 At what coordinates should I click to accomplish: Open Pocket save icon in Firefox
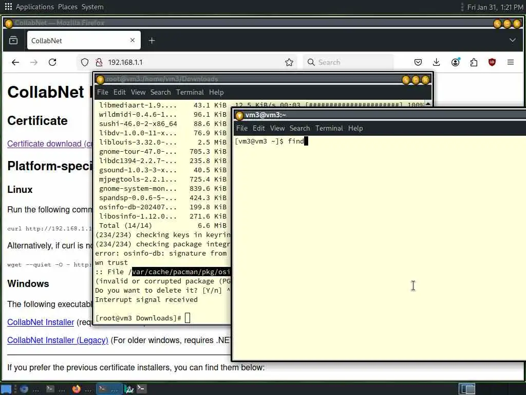418,62
